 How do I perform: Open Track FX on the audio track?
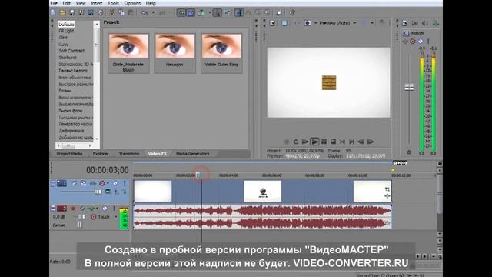point(91,209)
